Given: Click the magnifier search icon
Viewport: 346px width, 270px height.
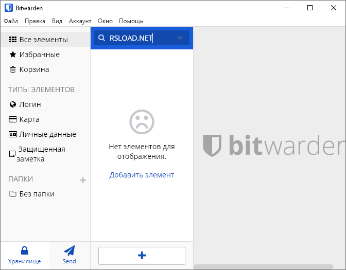Looking at the screenshot, I should tap(101, 38).
